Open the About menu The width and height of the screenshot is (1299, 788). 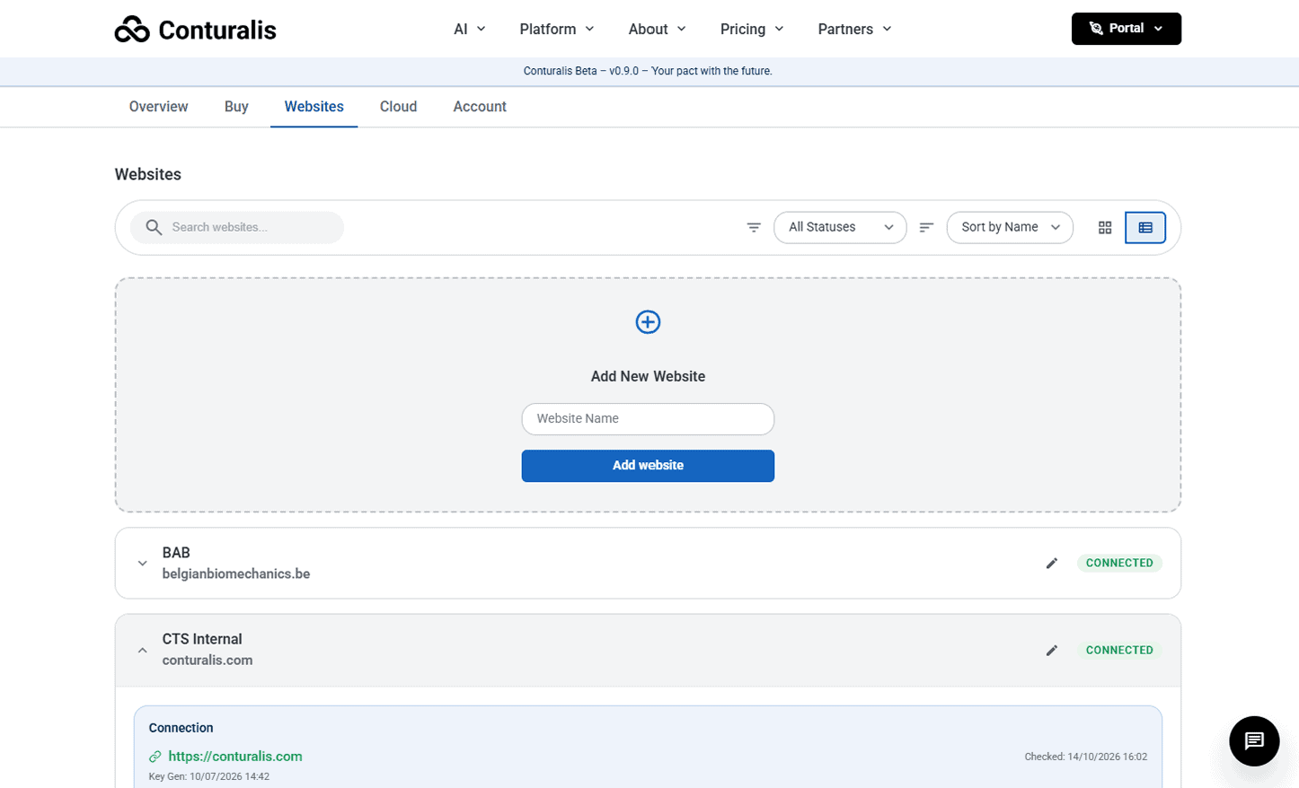pyautogui.click(x=658, y=30)
